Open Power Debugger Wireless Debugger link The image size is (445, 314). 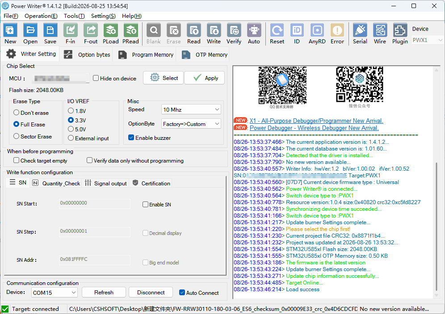(x=314, y=128)
